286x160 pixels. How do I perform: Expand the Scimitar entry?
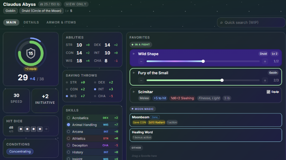pyautogui.click(x=134, y=92)
